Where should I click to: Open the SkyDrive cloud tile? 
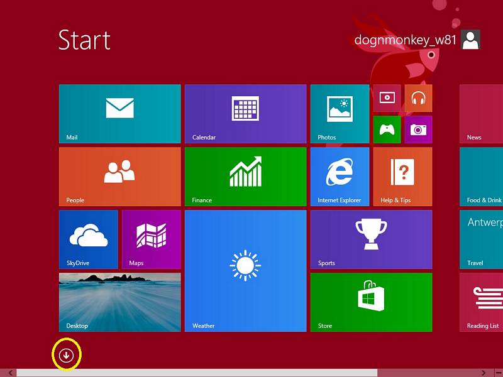pos(88,239)
